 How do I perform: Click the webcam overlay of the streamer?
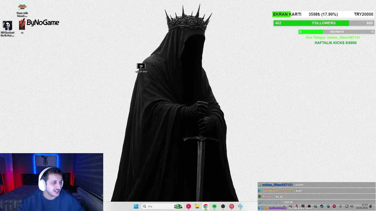(x=51, y=182)
